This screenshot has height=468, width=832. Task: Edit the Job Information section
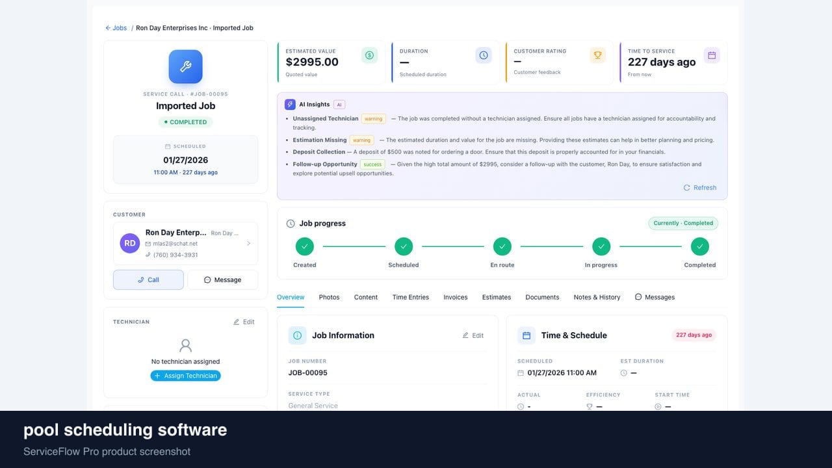[x=473, y=335]
